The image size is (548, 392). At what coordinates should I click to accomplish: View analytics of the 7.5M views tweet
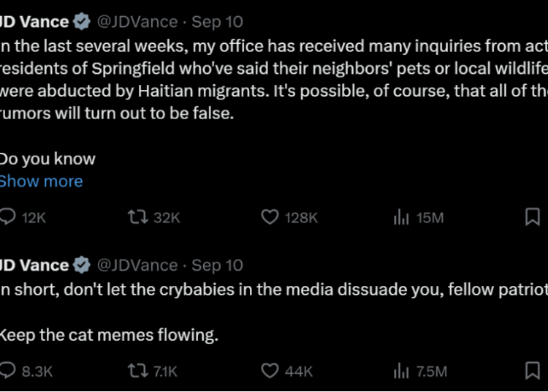(420, 371)
